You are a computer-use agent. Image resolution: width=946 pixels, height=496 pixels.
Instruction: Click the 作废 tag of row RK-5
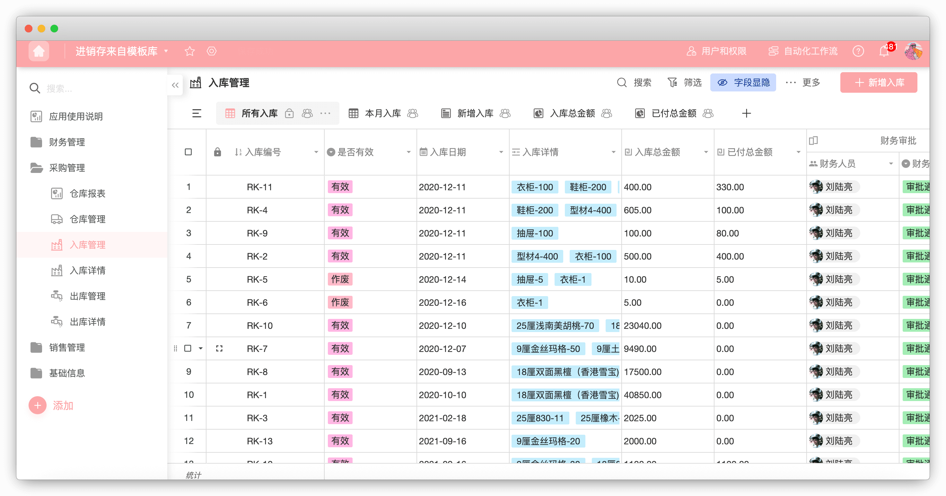click(x=340, y=279)
